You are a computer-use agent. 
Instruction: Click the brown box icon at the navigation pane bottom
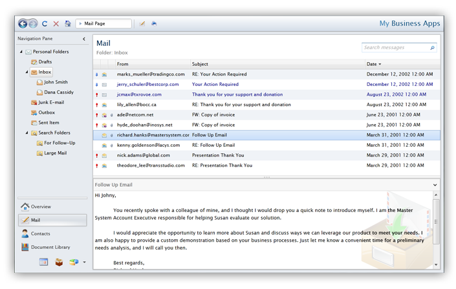tap(59, 262)
